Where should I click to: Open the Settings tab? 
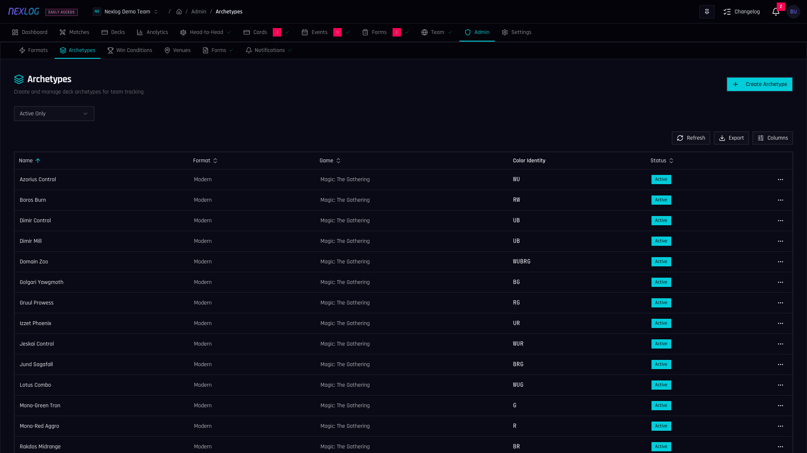tap(517, 32)
